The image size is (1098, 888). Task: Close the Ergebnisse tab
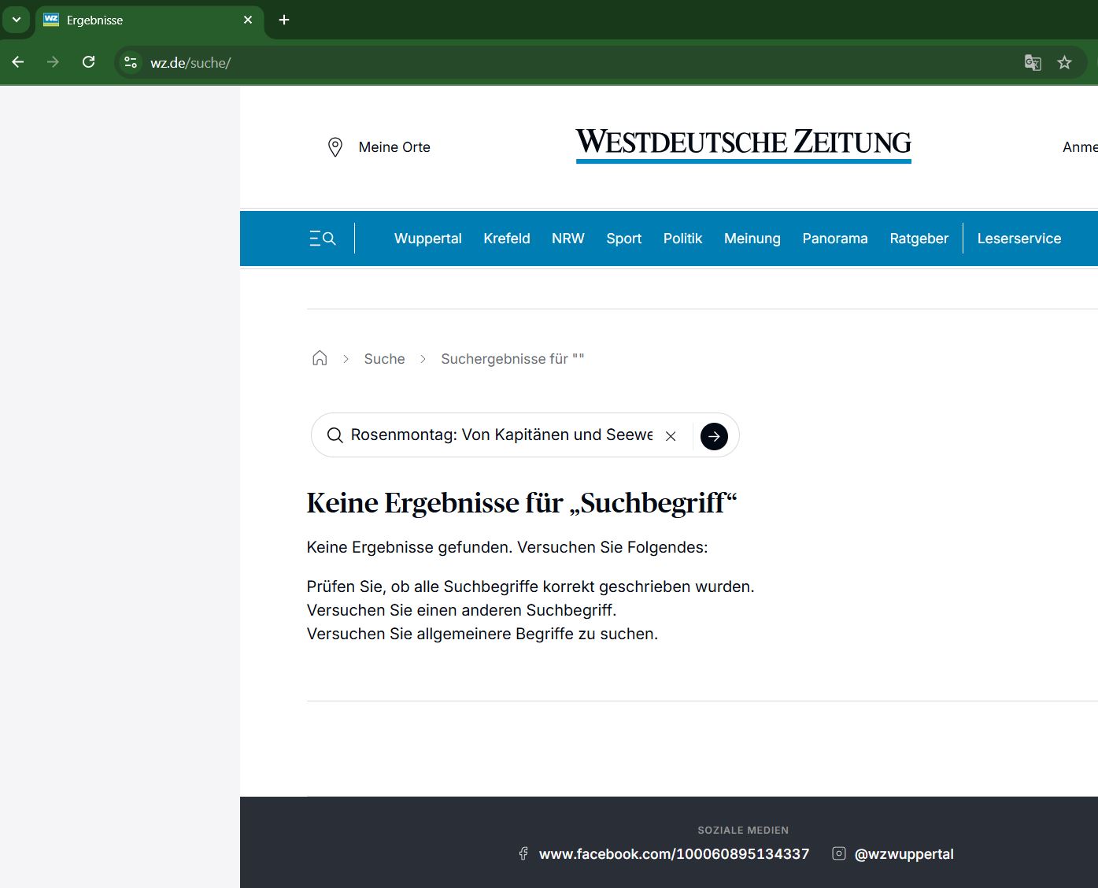click(x=248, y=20)
